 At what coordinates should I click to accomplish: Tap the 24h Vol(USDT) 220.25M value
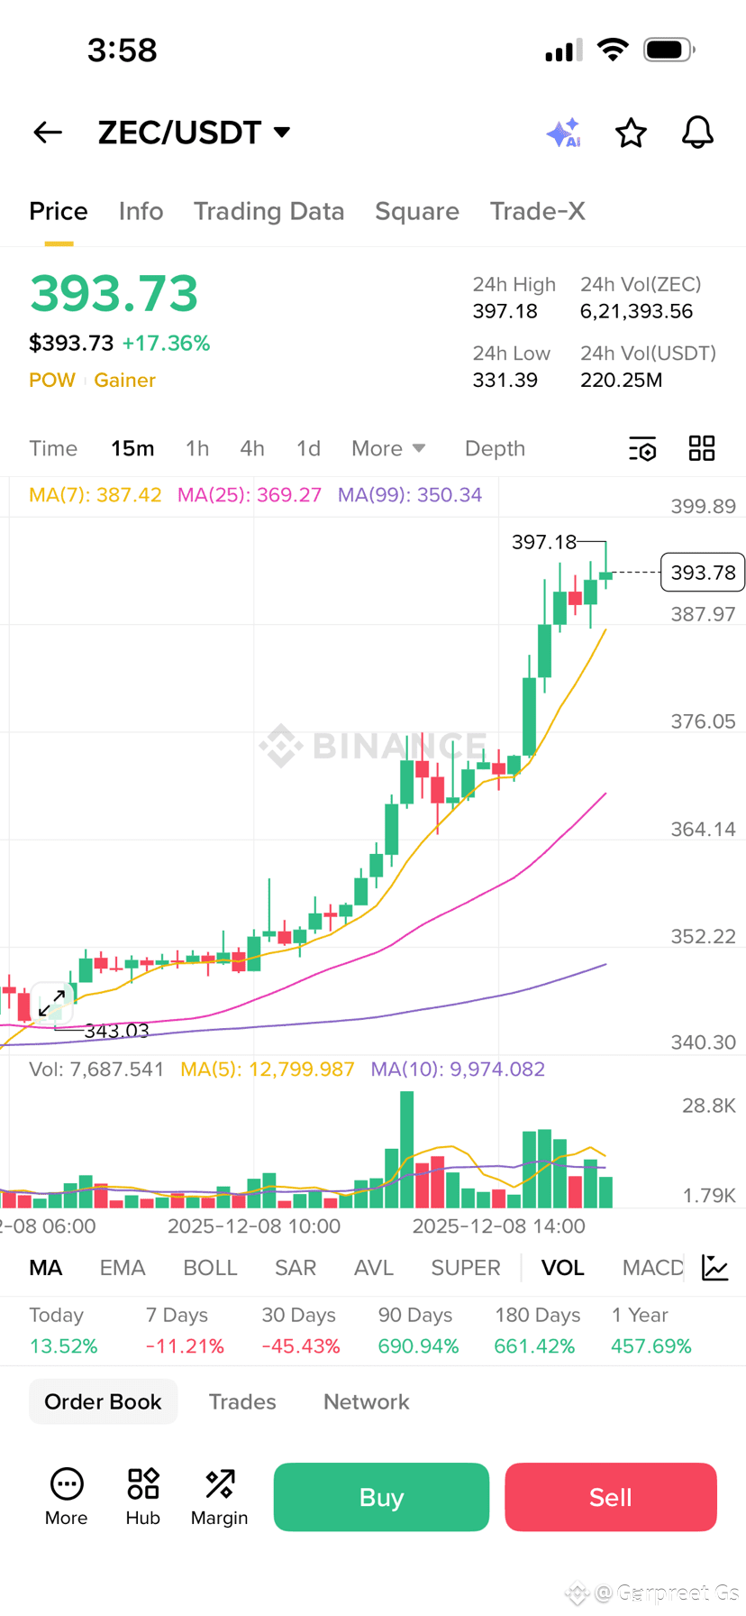click(x=622, y=381)
